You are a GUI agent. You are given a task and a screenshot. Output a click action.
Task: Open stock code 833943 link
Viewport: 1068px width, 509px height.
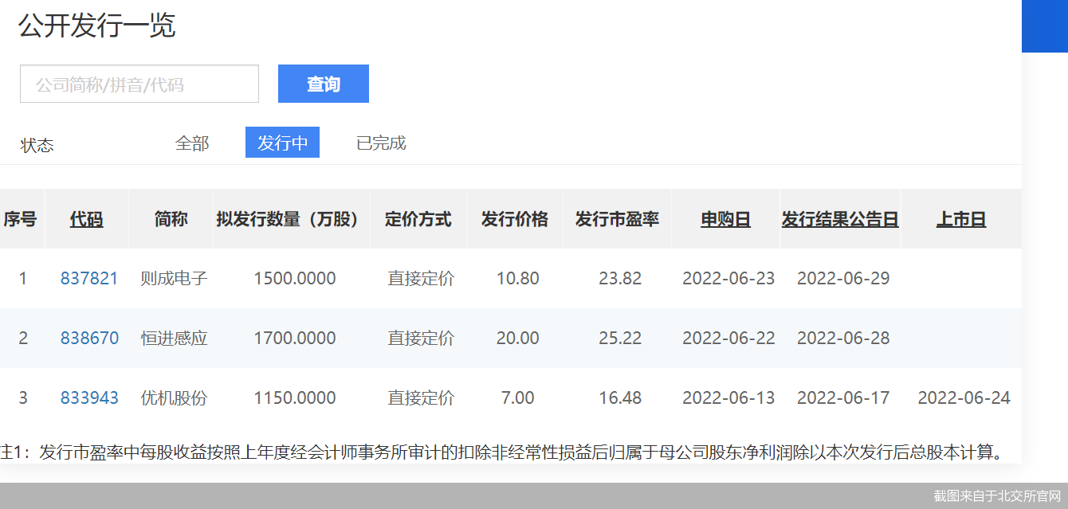coord(89,398)
